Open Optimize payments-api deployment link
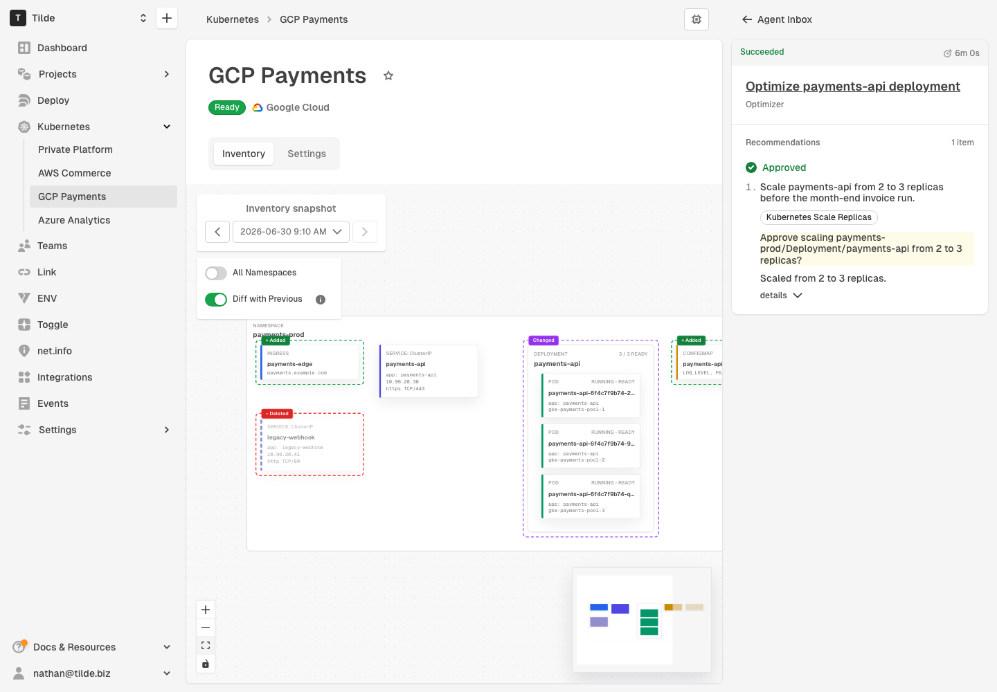 (853, 86)
